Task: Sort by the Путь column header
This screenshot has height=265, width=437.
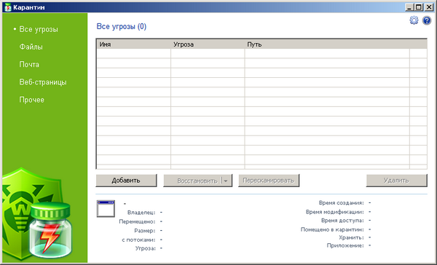Action: tap(327, 44)
